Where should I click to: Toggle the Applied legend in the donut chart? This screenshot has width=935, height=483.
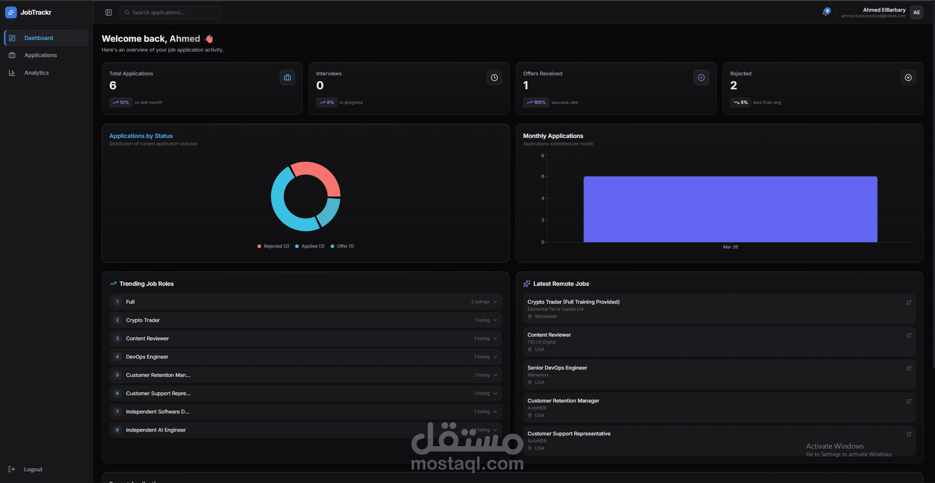[309, 246]
